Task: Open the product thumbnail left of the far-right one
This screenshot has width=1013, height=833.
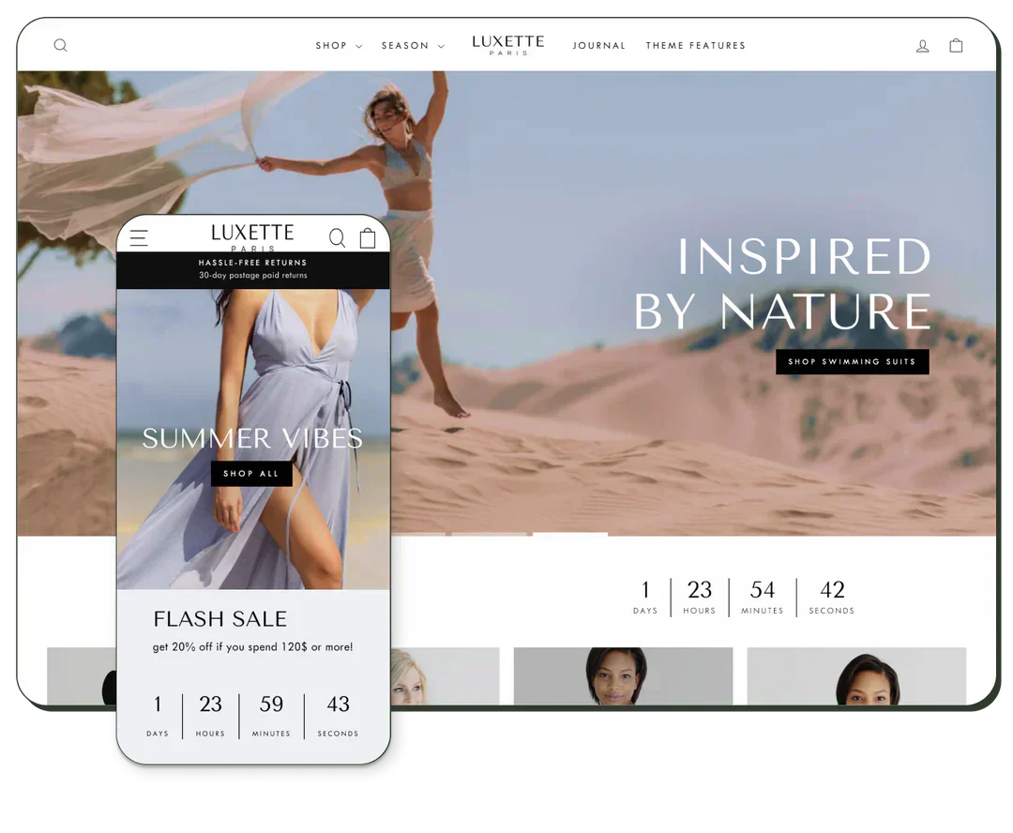Action: coord(623,675)
